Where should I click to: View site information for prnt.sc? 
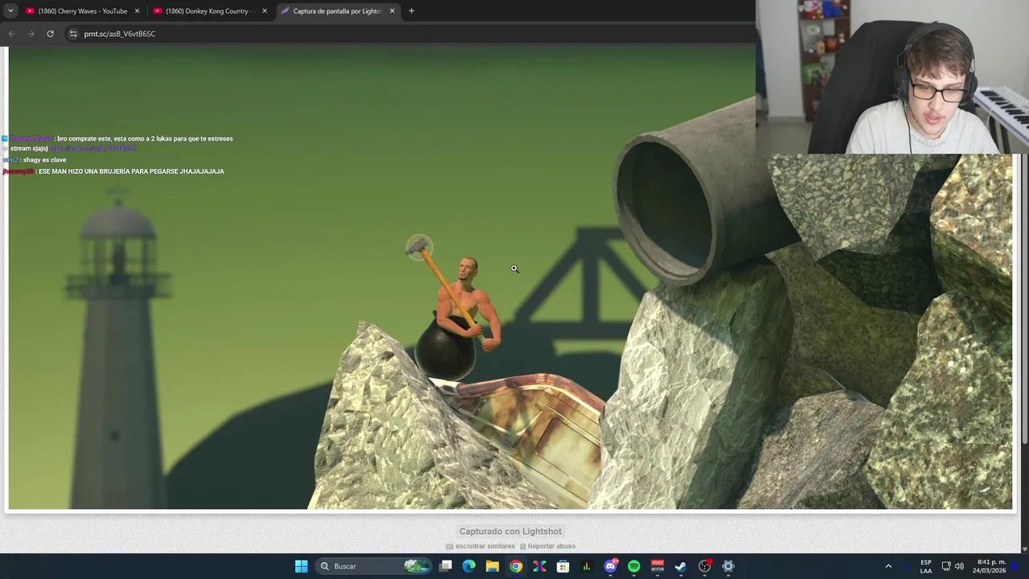pyautogui.click(x=73, y=34)
